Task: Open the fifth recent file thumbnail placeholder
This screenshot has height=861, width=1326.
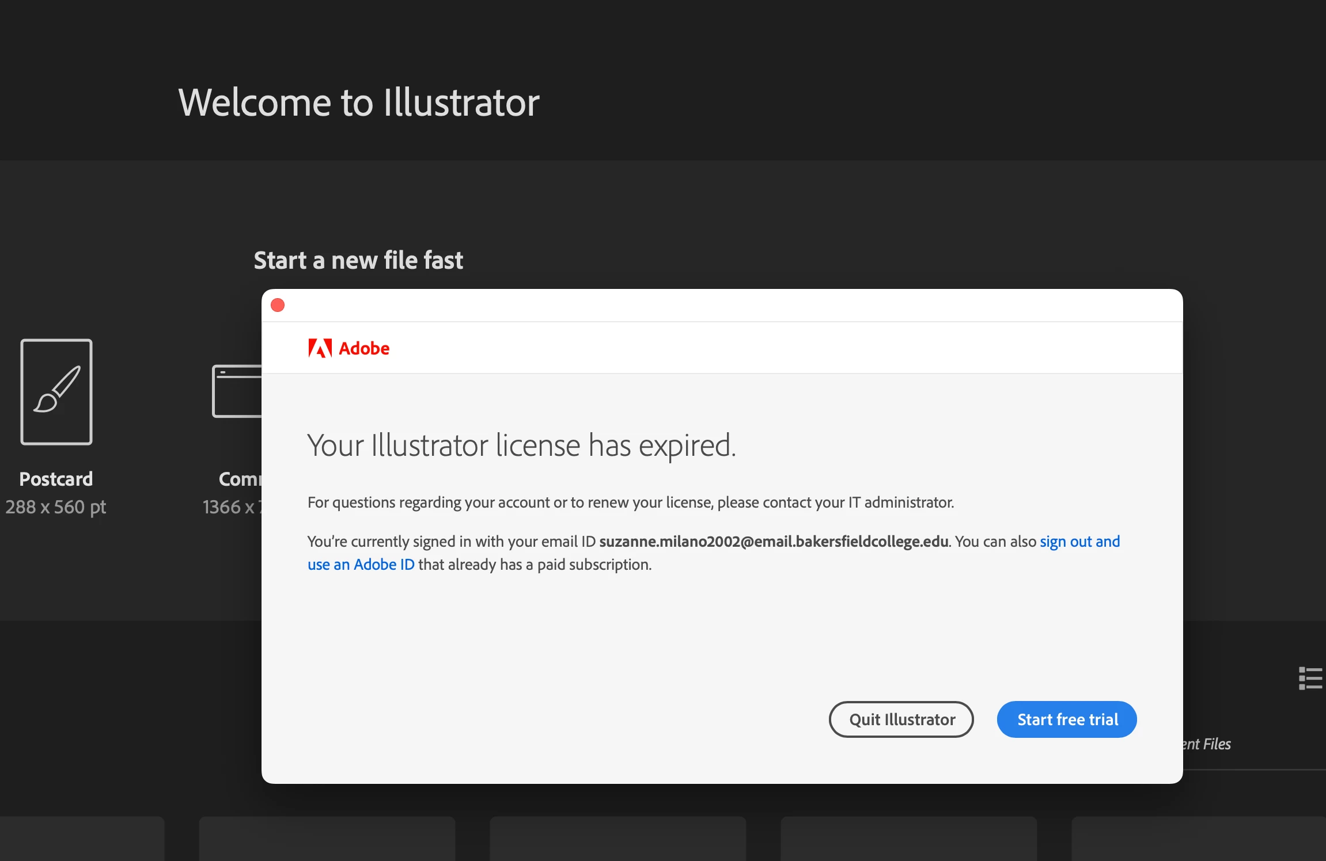Action: tap(1198, 838)
